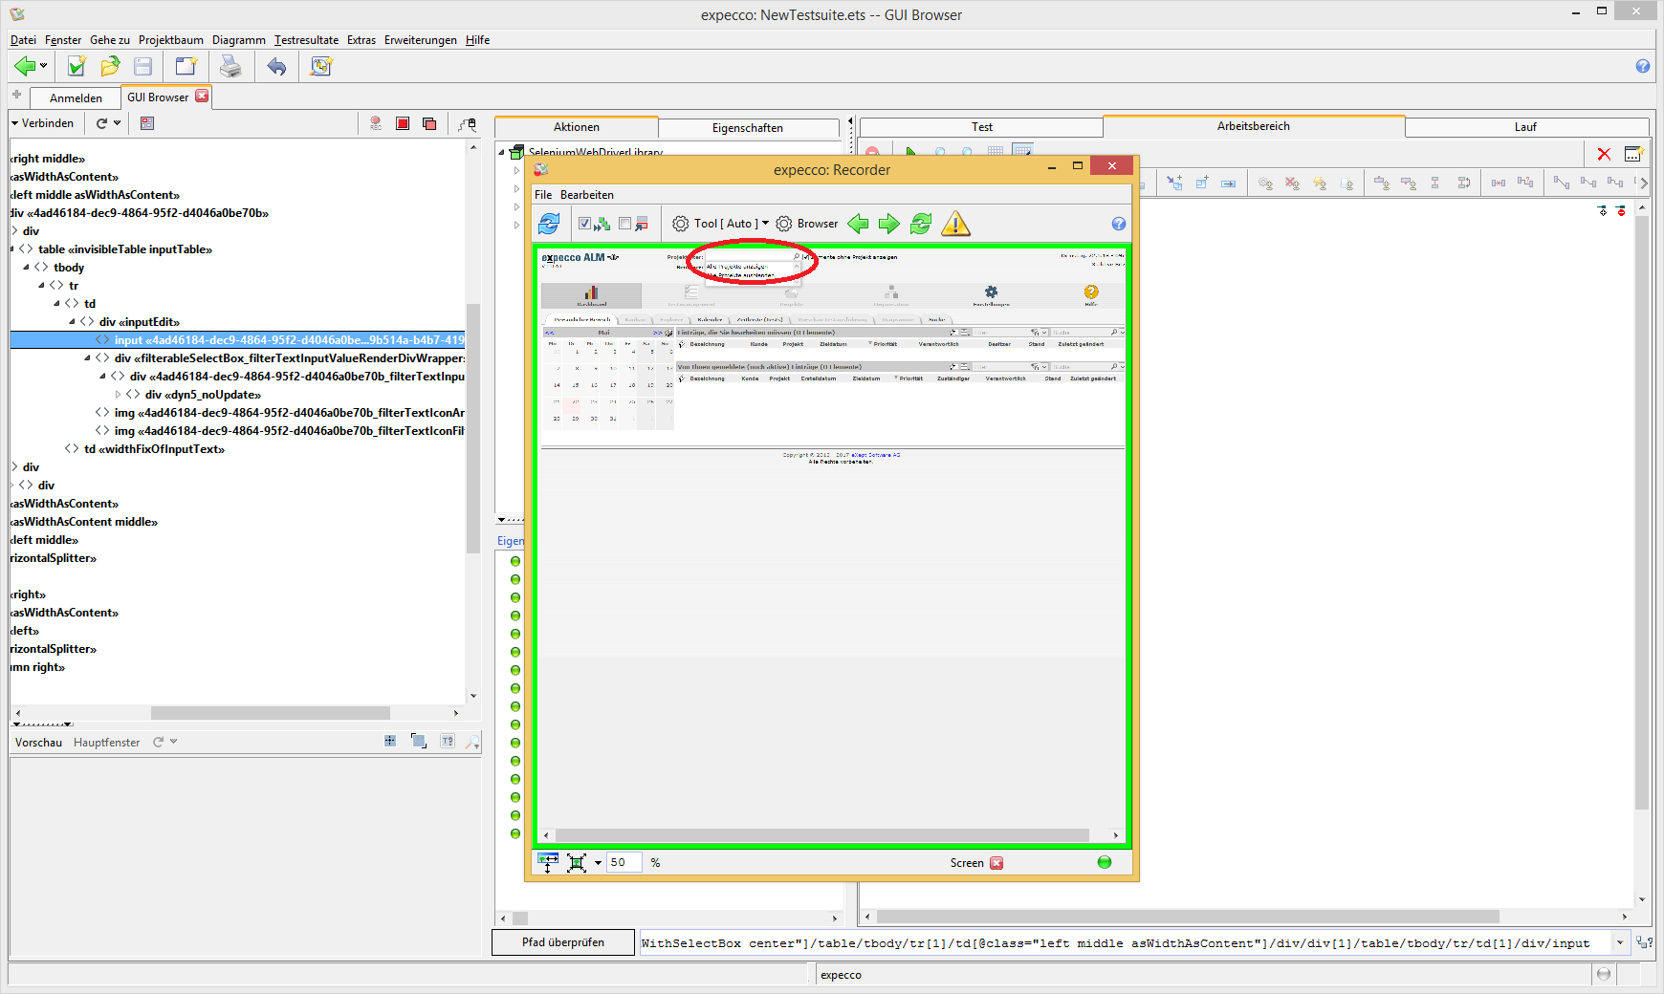Expand the div «dyn5_noUpdate» tree node
The width and height of the screenshot is (1664, 994).
(119, 395)
